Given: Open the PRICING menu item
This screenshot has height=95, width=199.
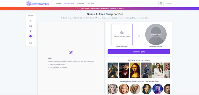Looking at the screenshot, I should [91, 3].
